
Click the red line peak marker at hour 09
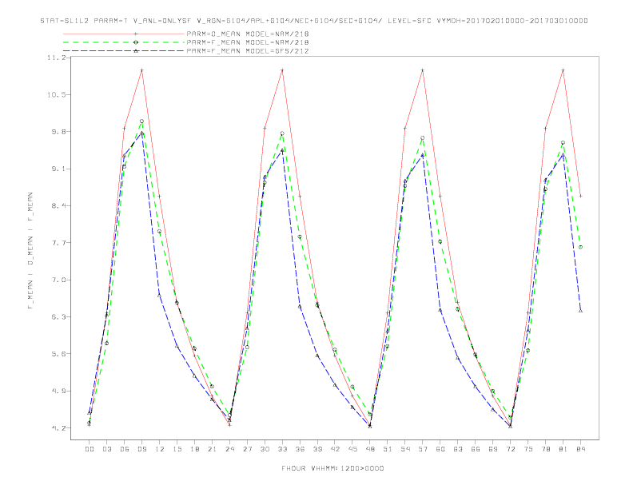141,70
